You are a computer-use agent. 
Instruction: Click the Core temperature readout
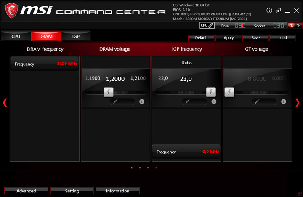click(240, 26)
